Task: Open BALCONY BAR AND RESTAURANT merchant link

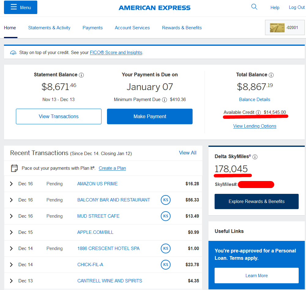Action: (114, 200)
